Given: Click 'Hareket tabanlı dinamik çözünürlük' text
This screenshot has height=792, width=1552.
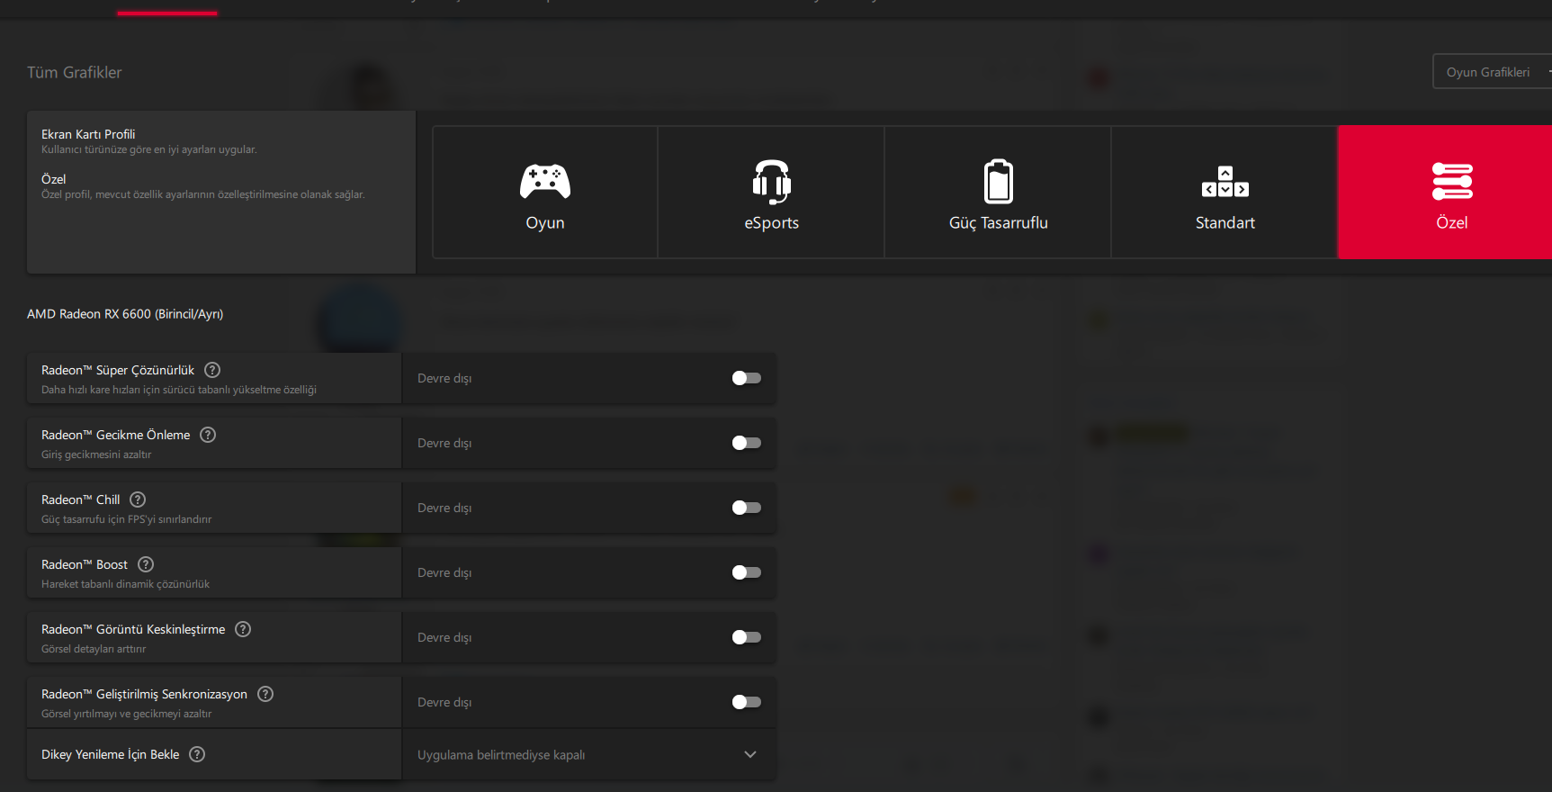Looking at the screenshot, I should coord(126,584).
